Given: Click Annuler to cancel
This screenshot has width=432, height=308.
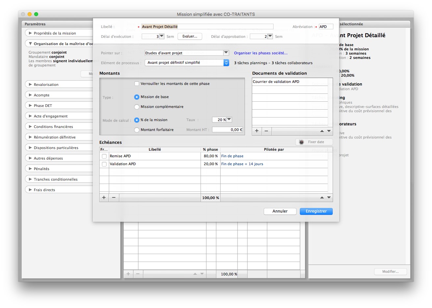Looking at the screenshot, I should coord(280,211).
